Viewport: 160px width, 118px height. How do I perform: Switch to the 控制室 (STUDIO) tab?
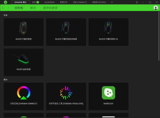click(x=99, y=2)
